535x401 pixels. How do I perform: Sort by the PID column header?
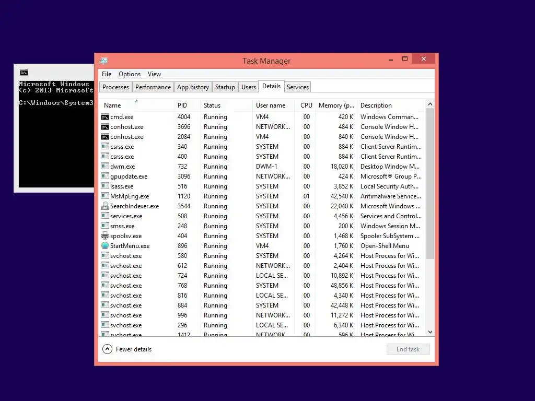(x=187, y=105)
